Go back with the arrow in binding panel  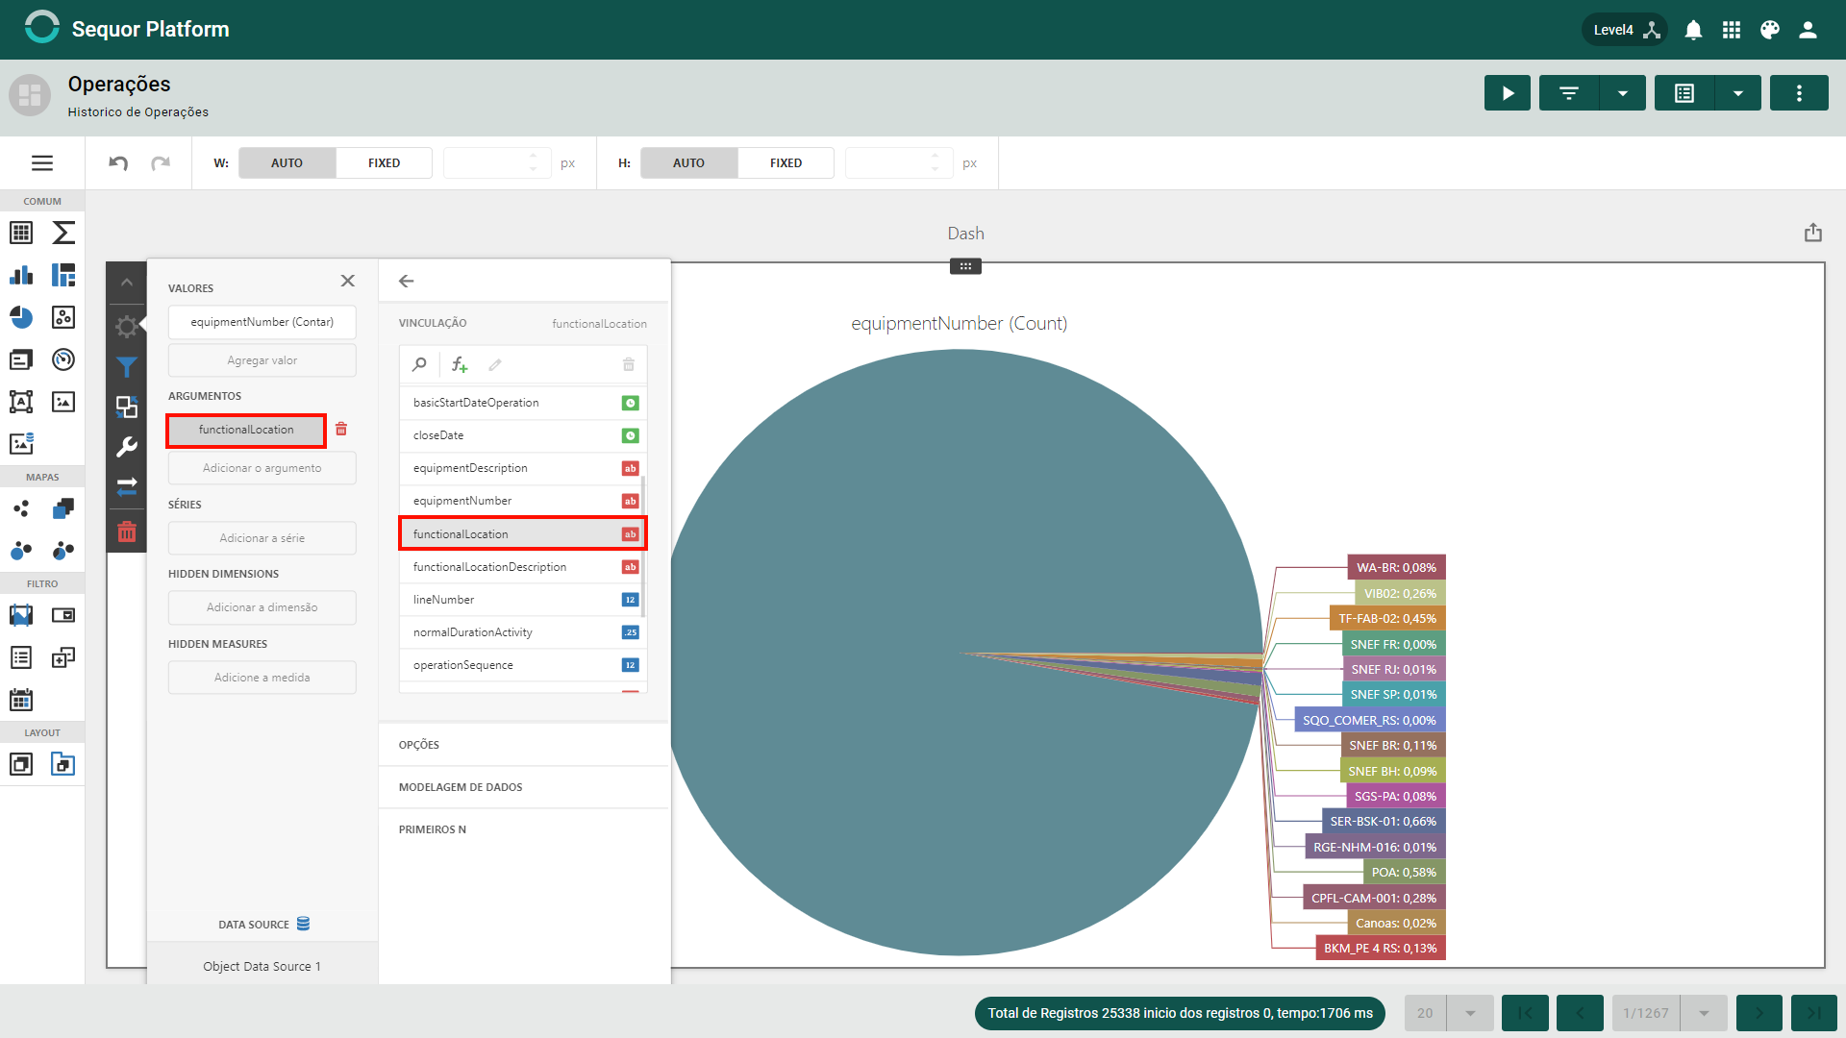(x=407, y=281)
